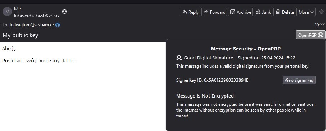Click the sender avatar circle M
Screen dimensions: 326x131
tap(7, 12)
